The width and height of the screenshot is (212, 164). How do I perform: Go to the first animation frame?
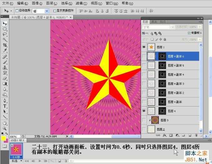[x=27, y=161]
